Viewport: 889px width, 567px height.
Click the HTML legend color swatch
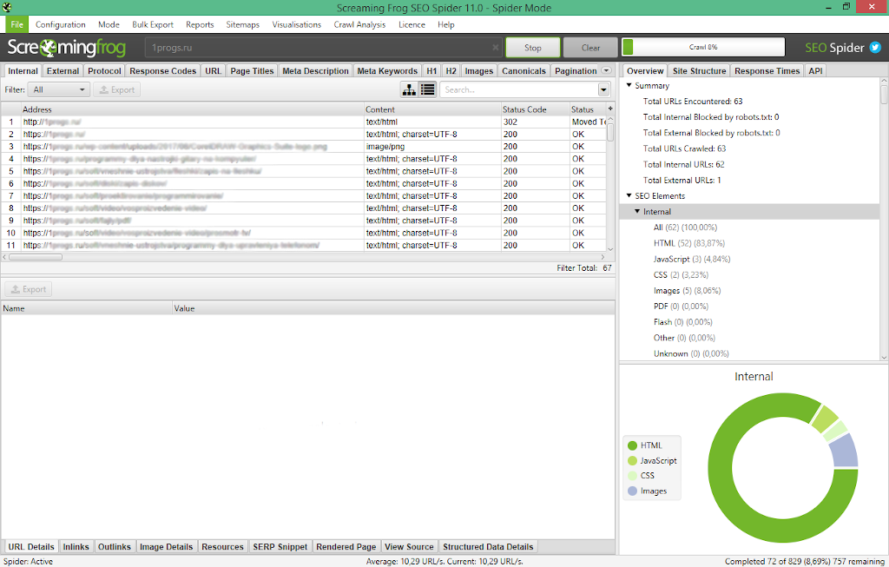pyautogui.click(x=632, y=445)
